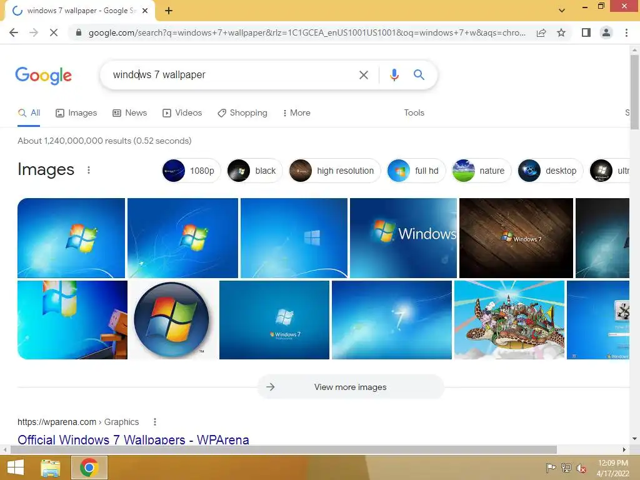Open the search Tools options

click(414, 112)
